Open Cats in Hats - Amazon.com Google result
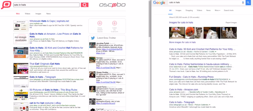The width and height of the screenshot is (253, 111). 184,90
